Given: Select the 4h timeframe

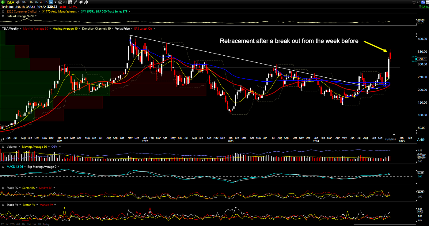Looking at the screenshot, I should coord(41,2).
